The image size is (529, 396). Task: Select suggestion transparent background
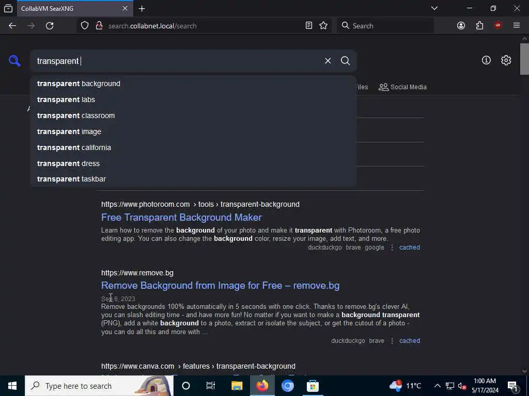(x=193, y=84)
